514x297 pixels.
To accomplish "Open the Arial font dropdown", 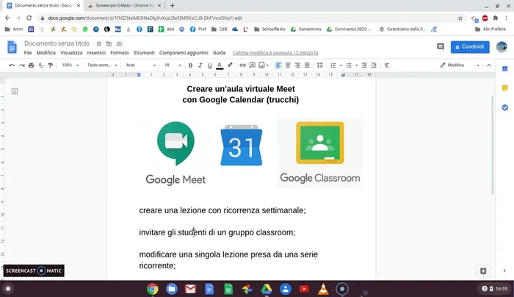I will 141,65.
